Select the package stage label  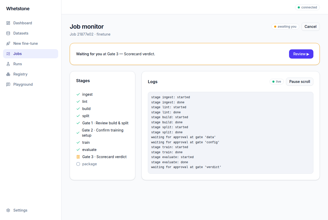click(89, 164)
